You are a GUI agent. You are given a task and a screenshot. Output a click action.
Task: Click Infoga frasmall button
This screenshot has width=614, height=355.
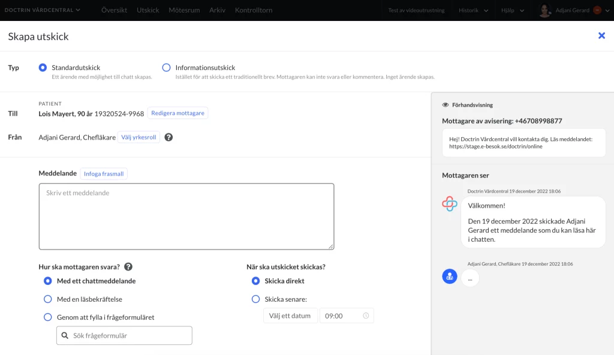point(104,174)
